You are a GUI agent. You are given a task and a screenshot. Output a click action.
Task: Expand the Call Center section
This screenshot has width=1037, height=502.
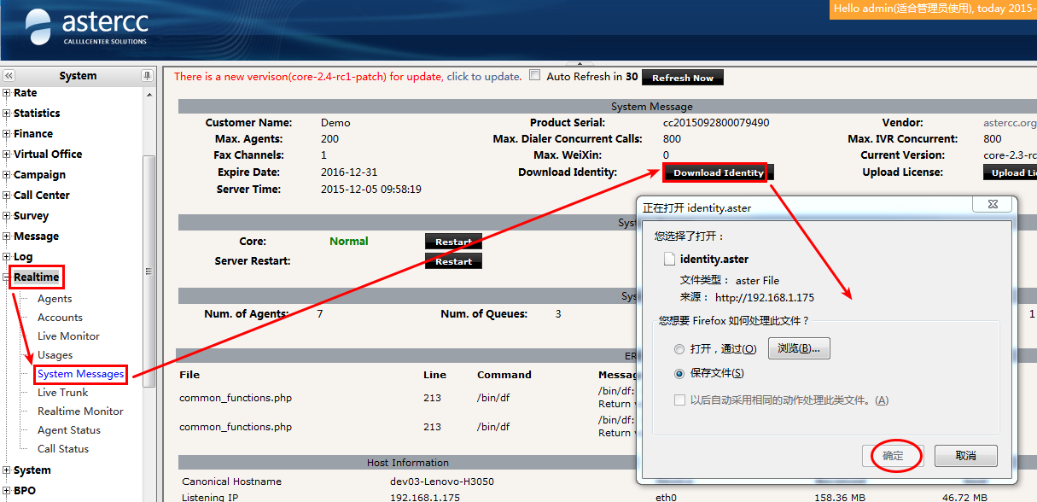(7, 196)
